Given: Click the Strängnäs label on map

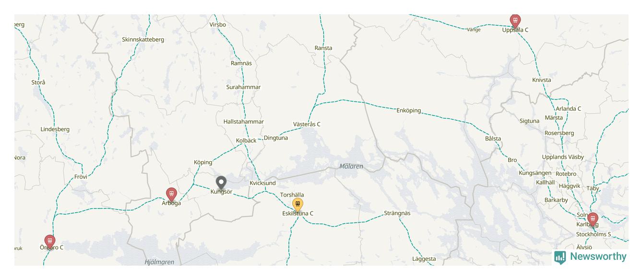Looking at the screenshot, I should [397, 213].
